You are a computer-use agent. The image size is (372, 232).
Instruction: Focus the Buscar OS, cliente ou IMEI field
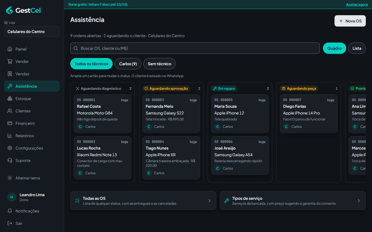pos(195,48)
